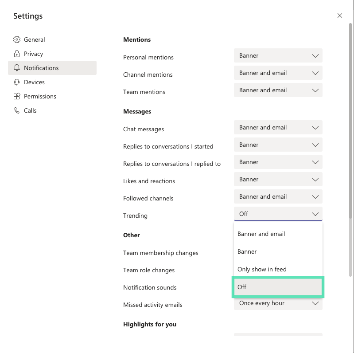Click the Devices headset icon
The width and height of the screenshot is (354, 353).
pyautogui.click(x=17, y=82)
